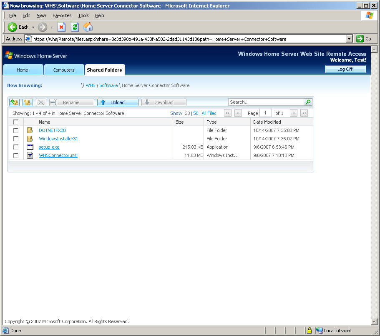380x336 pixels.
Task: Open the Software breadcrumb link
Action: coord(108,85)
